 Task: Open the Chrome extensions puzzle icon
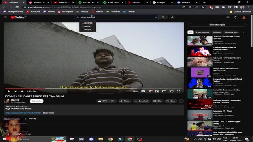223,7
